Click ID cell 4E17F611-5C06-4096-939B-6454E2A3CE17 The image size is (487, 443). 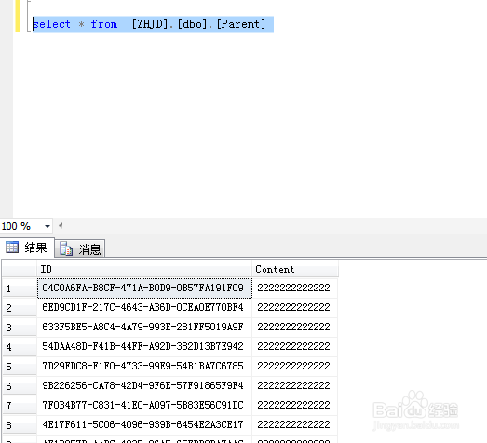(x=144, y=425)
